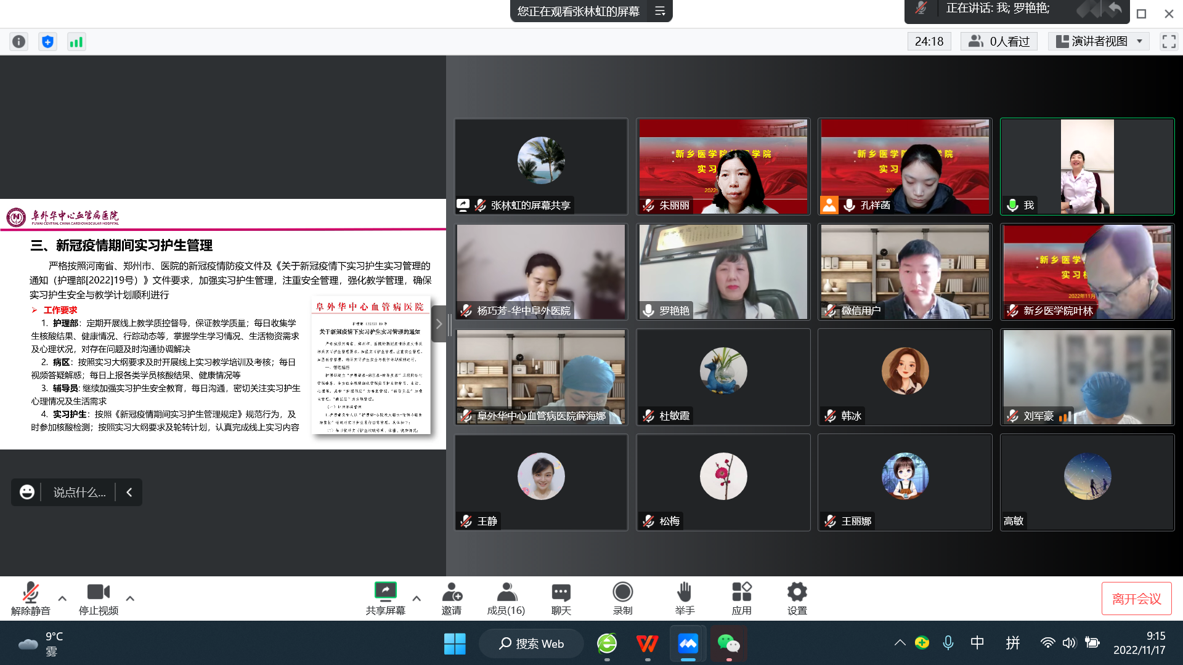Open the 360 browser taskbar icon

pos(607,643)
